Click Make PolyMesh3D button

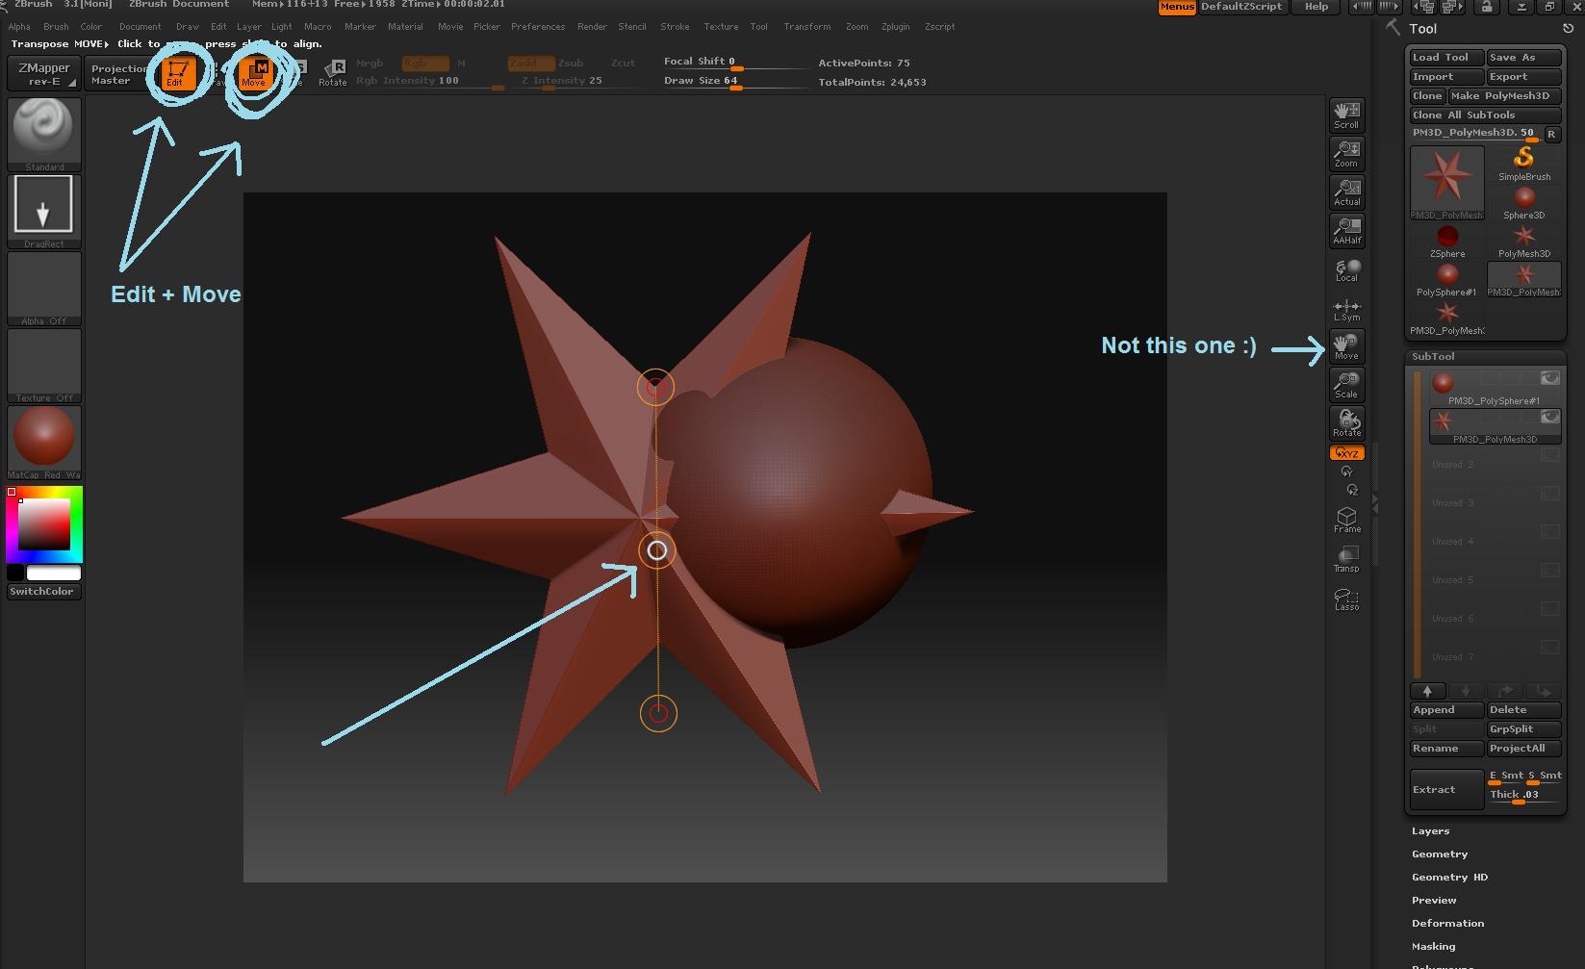click(1504, 96)
